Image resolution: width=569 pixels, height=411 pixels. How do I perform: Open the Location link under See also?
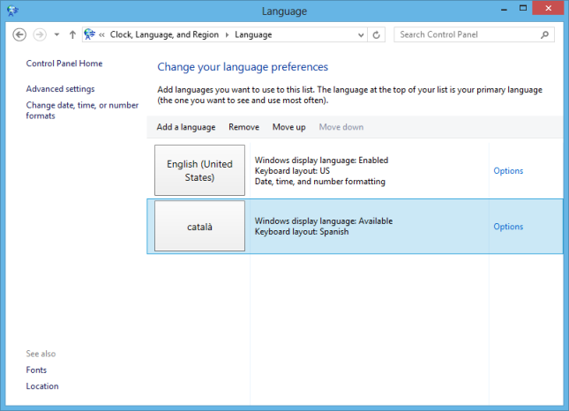[42, 386]
